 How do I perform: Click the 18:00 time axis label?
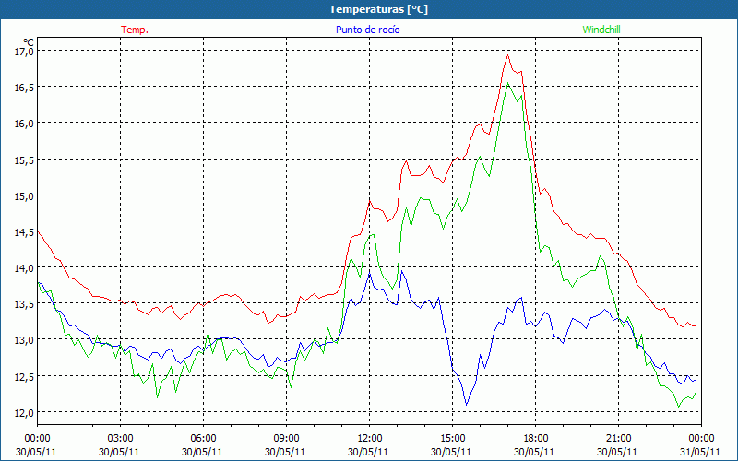pyautogui.click(x=535, y=439)
